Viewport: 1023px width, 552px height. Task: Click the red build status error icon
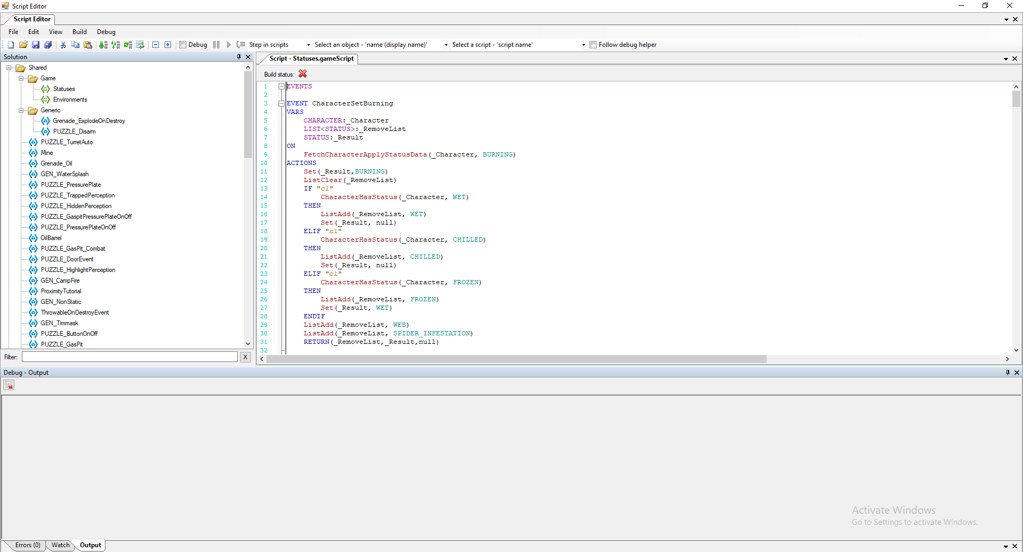(x=303, y=74)
